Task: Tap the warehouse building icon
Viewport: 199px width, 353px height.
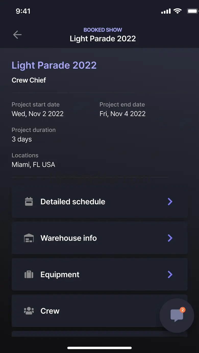Action: coord(29,238)
